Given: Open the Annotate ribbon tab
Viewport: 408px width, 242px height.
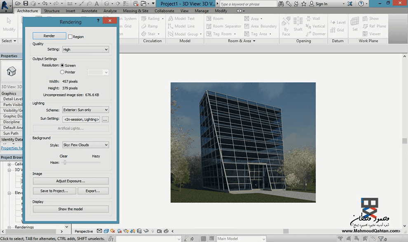Looking at the screenshot, I should pyautogui.click(x=89, y=11).
